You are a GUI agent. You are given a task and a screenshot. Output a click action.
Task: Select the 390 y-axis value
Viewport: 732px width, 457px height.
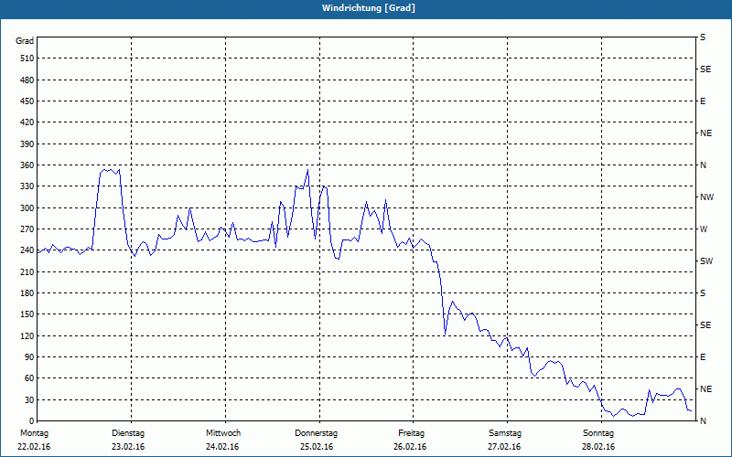(x=27, y=144)
